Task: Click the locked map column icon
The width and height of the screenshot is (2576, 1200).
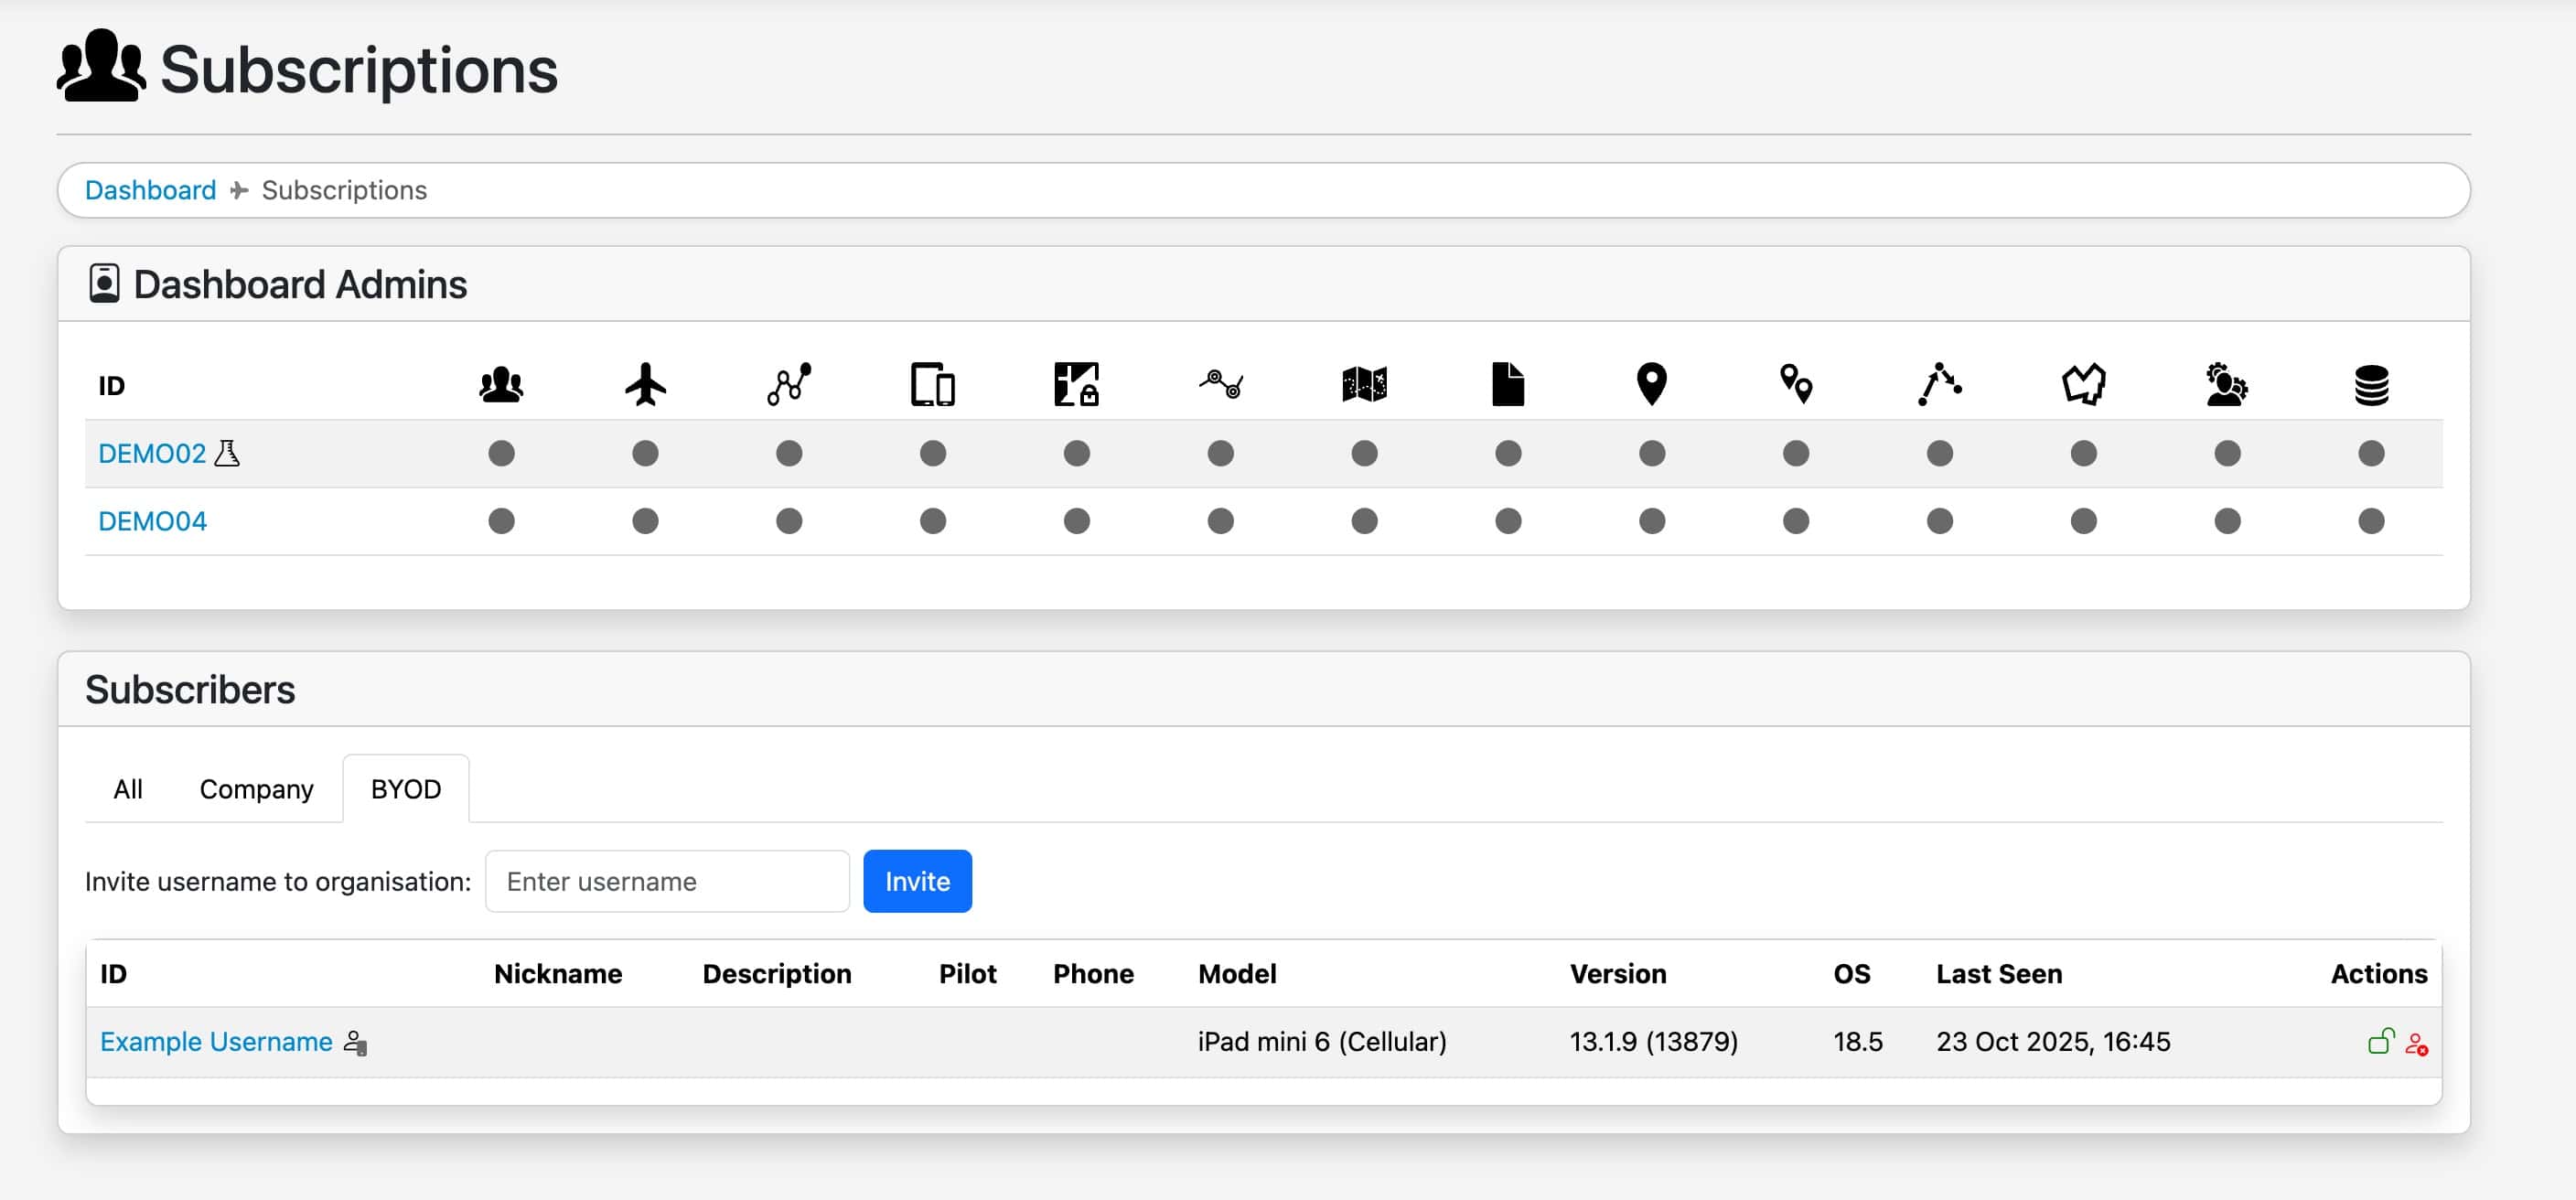Action: tap(1076, 384)
